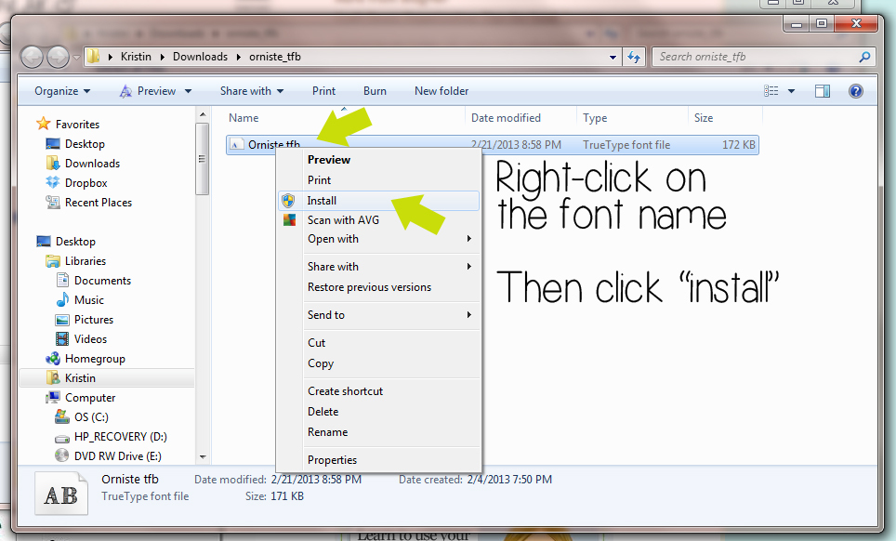Click the Refresh button beside address bar
Image resolution: width=896 pixels, height=541 pixels.
point(634,57)
